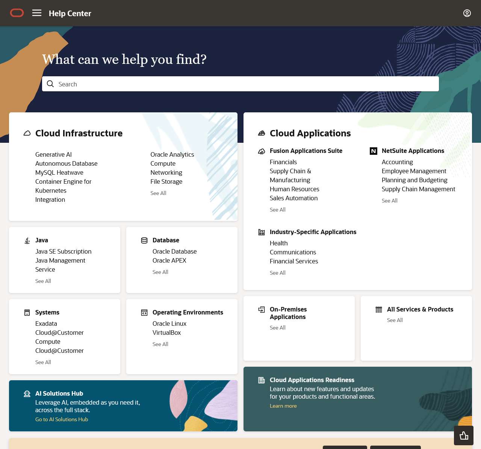
Task: Open Oracle Analytics documentation link
Action: point(172,154)
